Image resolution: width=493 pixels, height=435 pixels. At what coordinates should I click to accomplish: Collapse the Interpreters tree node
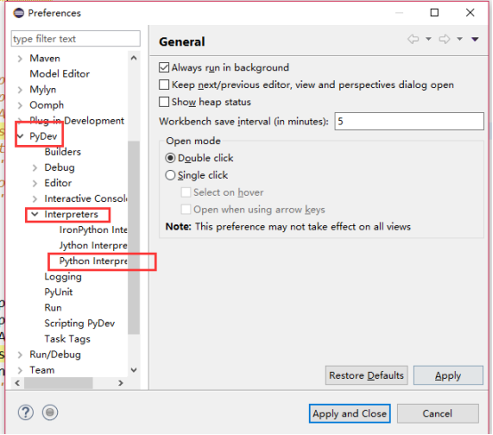35,214
